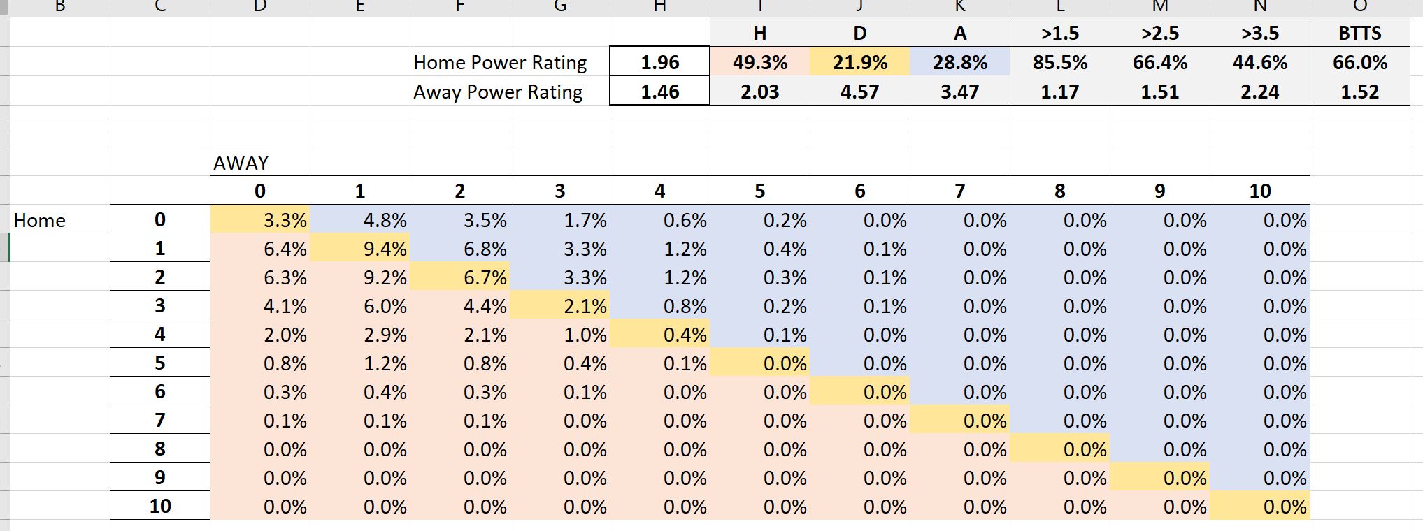This screenshot has width=1423, height=531.
Task: Click the away win probability 28.8% cell
Action: click(x=960, y=62)
